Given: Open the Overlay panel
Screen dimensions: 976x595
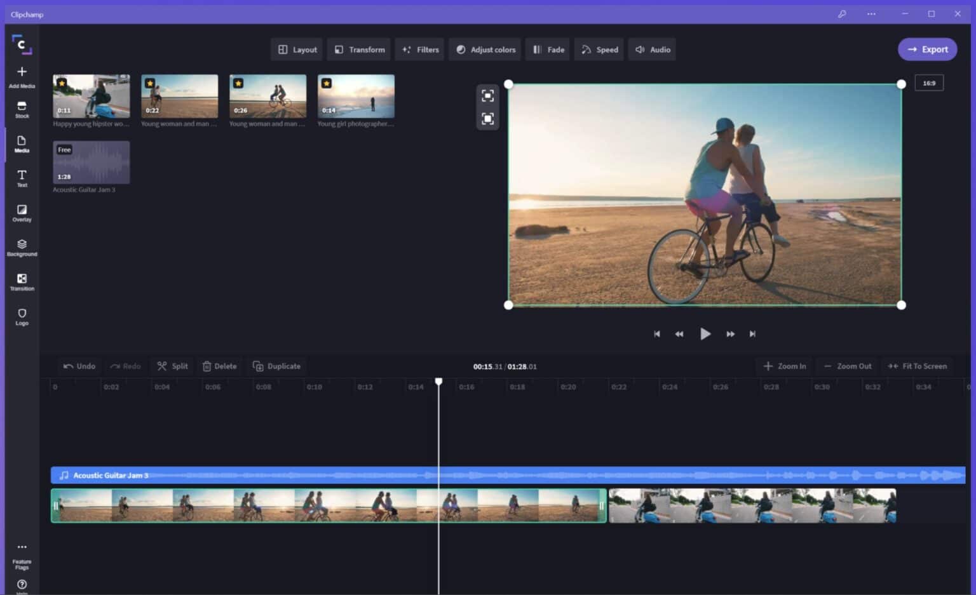Looking at the screenshot, I should [x=22, y=213].
